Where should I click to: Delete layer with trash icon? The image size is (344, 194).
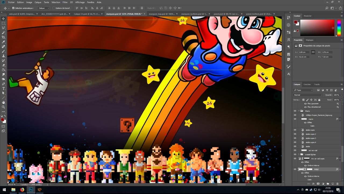click(x=338, y=184)
